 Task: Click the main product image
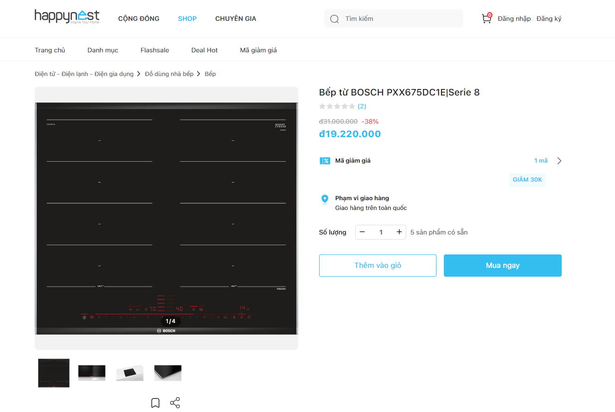167,218
